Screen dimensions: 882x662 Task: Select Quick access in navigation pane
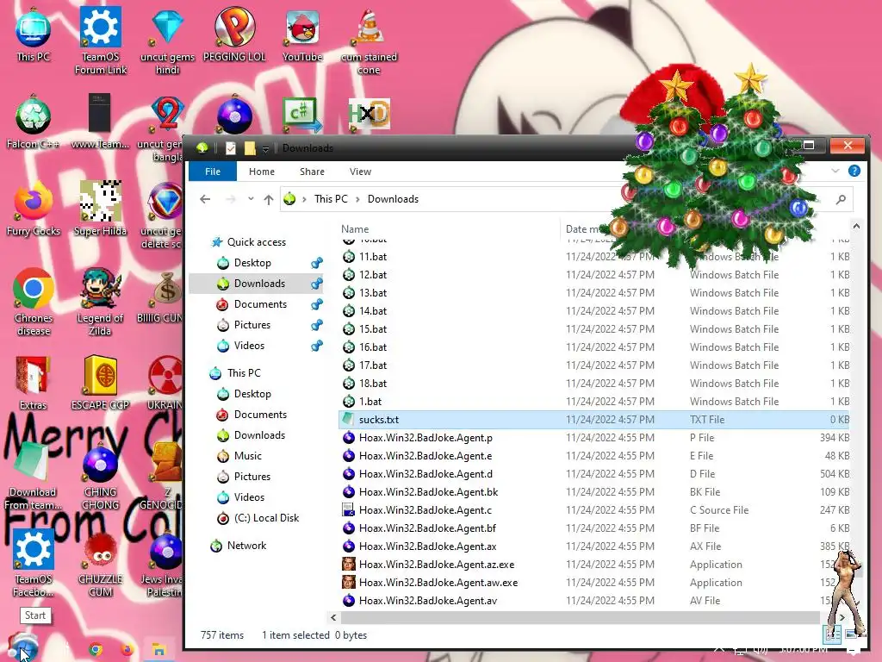(x=256, y=242)
